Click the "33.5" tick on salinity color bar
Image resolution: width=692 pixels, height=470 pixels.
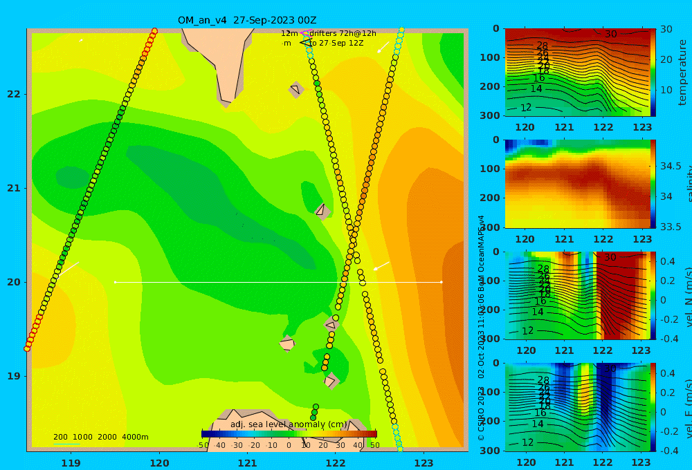(x=671, y=227)
